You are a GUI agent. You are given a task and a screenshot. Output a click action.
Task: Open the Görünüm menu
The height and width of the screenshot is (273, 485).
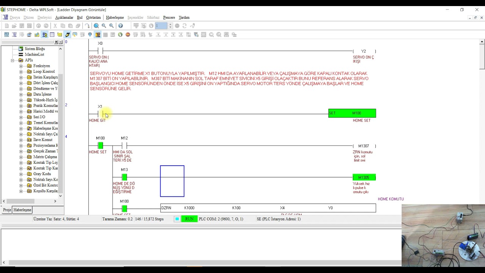coord(93,17)
